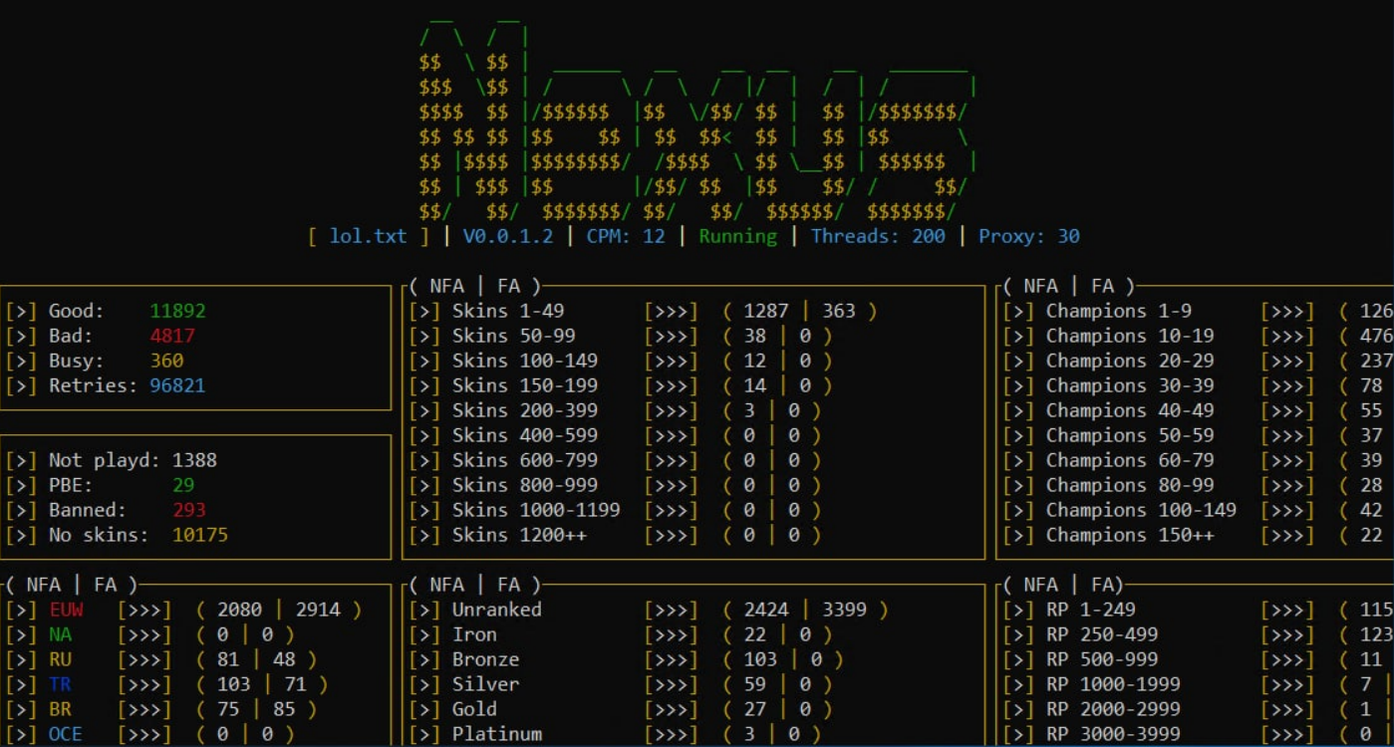Screen dimensions: 1394x747
Task: Click the green Running status text
Action: pos(737,236)
